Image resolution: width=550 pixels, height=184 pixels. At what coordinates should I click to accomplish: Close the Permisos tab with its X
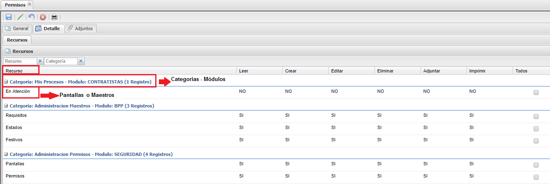pyautogui.click(x=29, y=4)
